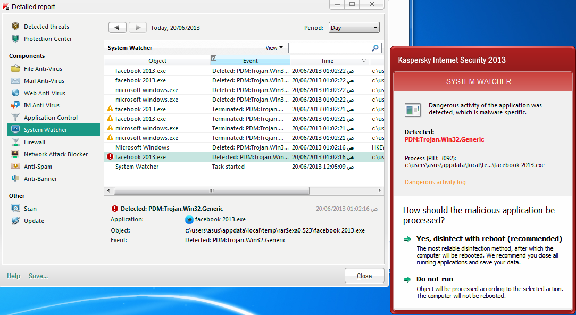Screen dimensions: 576x315
Task: Open the Period dropdown set to Day
Action: [x=354, y=28]
